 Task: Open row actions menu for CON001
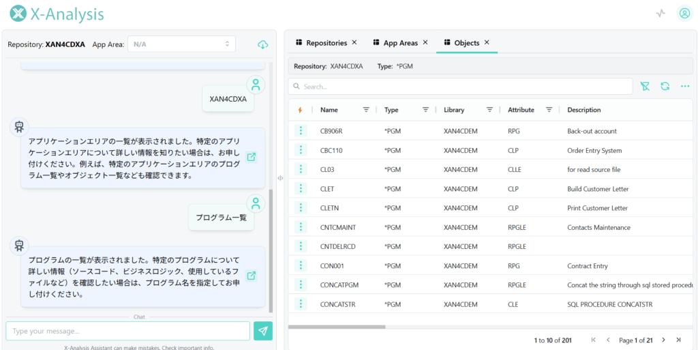(301, 265)
